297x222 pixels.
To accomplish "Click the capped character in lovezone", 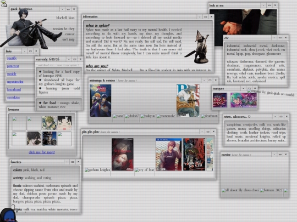I will tap(50, 139).
